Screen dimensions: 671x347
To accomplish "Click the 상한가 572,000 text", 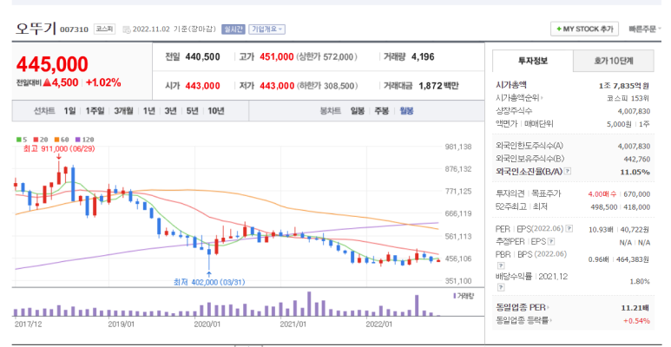I will coord(326,57).
